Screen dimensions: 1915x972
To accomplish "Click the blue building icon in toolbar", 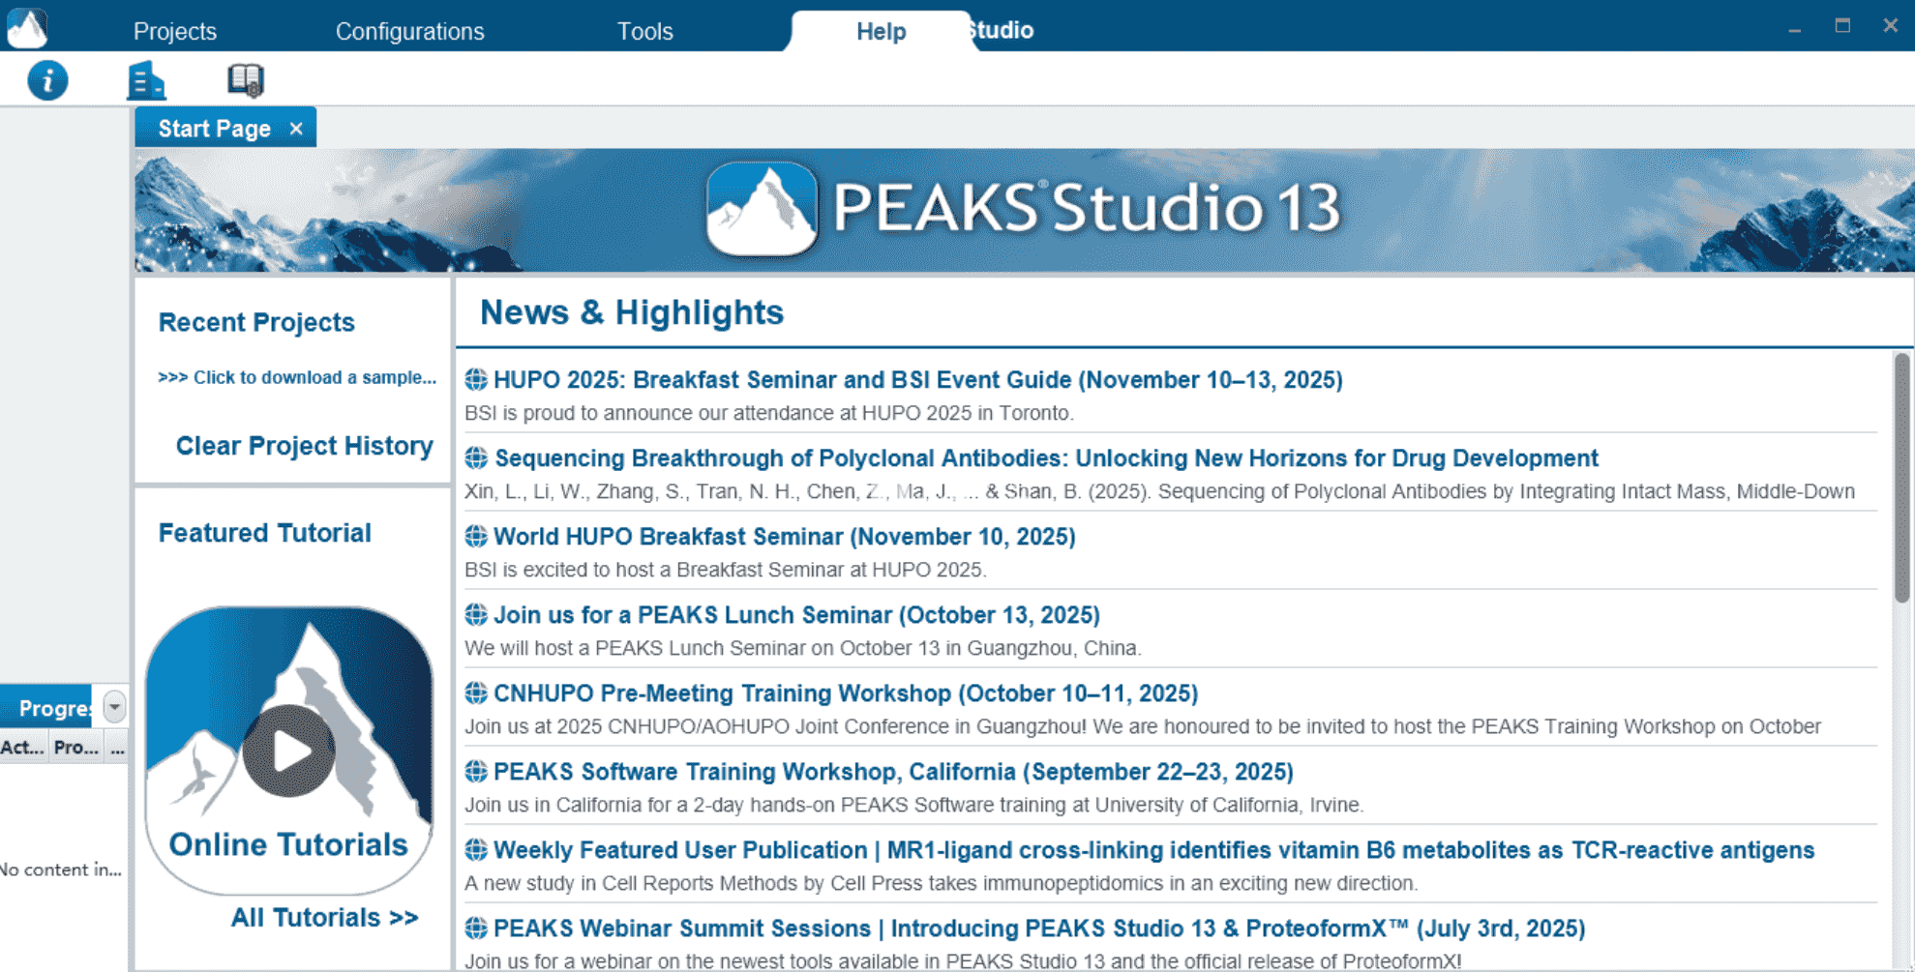I will tap(146, 80).
